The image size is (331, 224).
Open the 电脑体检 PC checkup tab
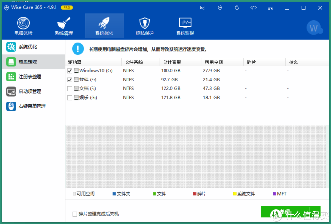[23, 26]
